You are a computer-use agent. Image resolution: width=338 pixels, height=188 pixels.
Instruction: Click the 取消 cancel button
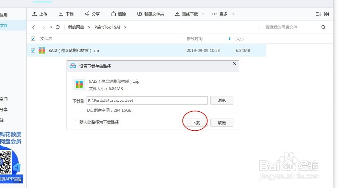222,123
